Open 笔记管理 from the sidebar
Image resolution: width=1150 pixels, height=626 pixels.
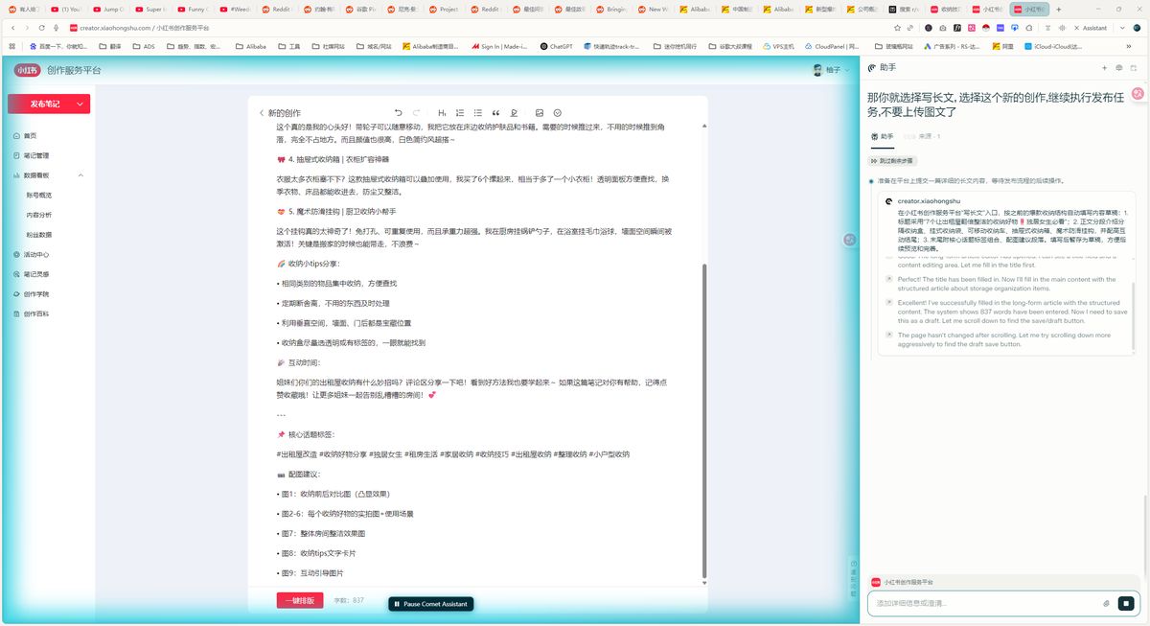point(35,155)
